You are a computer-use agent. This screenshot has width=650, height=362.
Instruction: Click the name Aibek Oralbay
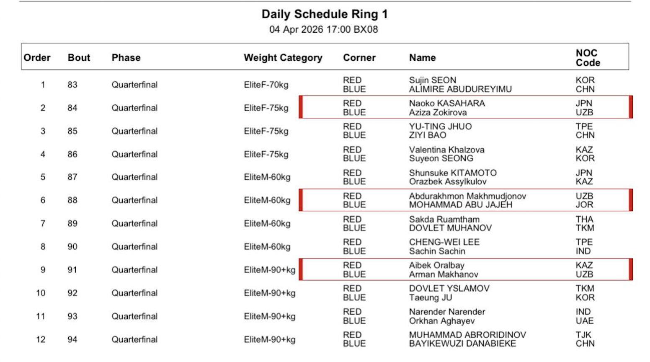point(436,265)
